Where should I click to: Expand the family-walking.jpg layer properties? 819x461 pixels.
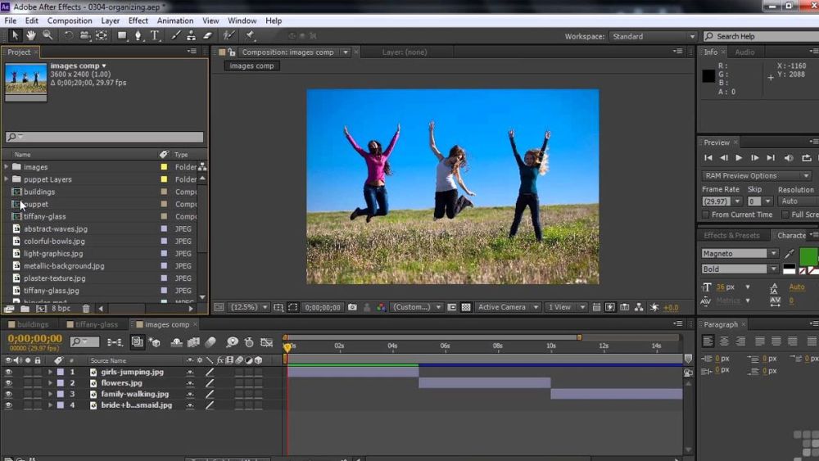tap(50, 394)
